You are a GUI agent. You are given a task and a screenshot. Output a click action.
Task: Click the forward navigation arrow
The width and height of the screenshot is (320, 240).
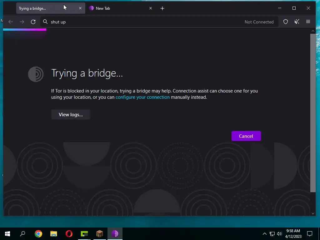[22, 22]
